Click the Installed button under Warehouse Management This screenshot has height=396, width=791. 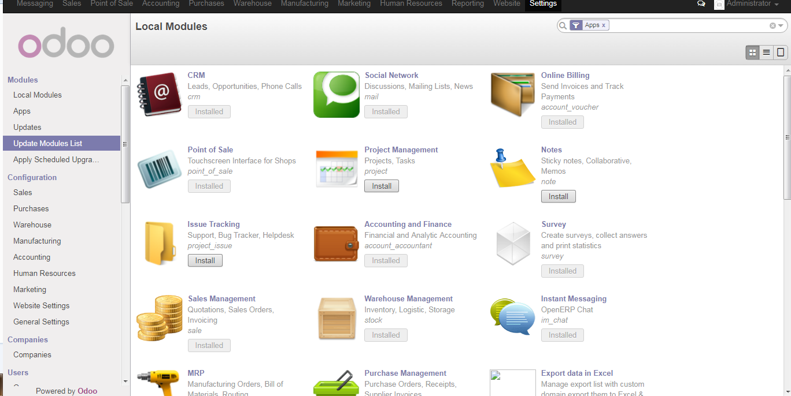pyautogui.click(x=386, y=335)
